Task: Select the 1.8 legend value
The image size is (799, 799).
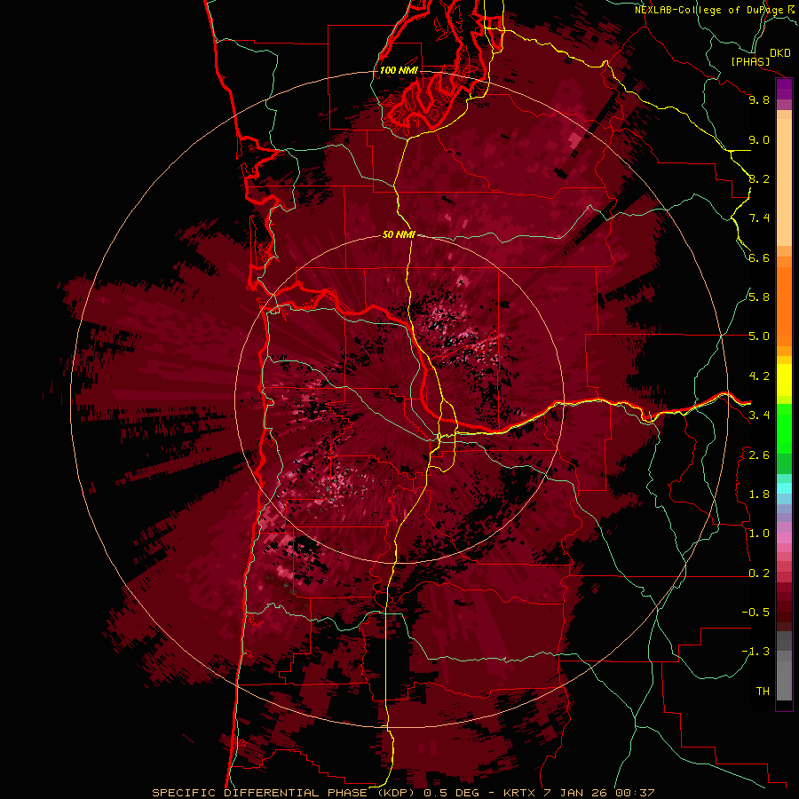Action: click(x=759, y=494)
